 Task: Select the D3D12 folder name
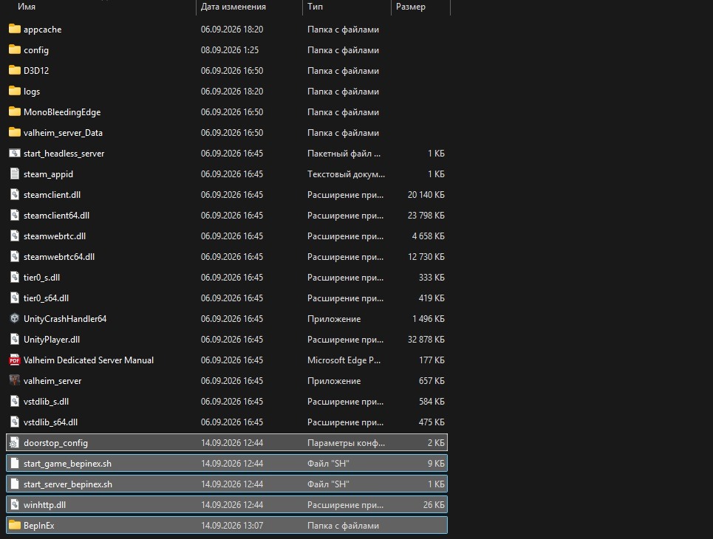click(x=36, y=70)
